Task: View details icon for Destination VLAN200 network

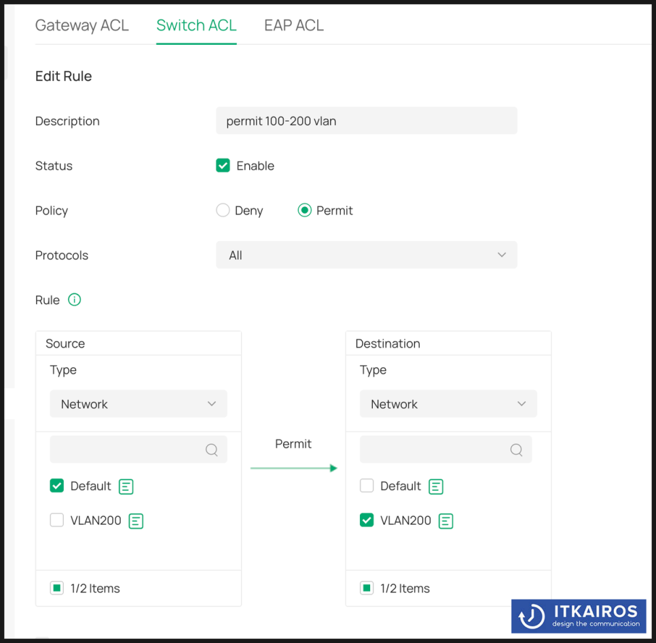Action: (446, 521)
